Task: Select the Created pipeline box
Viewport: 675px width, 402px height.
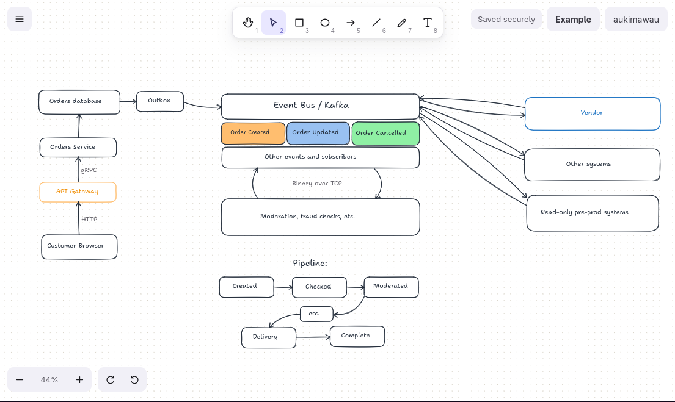Action: pyautogui.click(x=246, y=287)
